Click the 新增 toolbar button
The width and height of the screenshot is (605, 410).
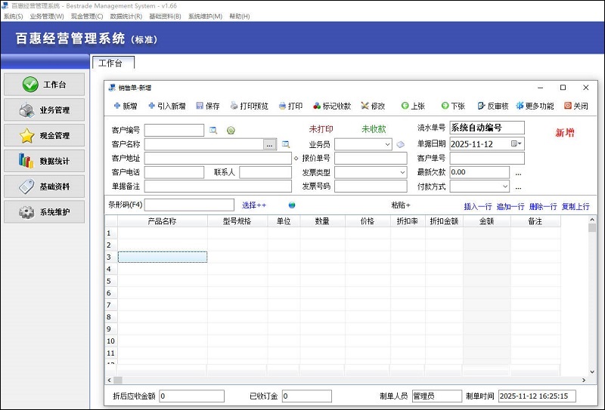(x=126, y=106)
